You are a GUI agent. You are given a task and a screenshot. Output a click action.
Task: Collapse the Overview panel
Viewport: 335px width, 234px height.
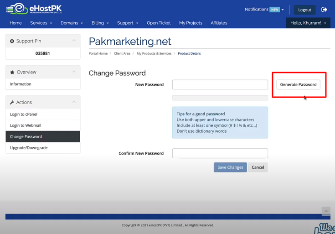pyautogui.click(x=74, y=72)
